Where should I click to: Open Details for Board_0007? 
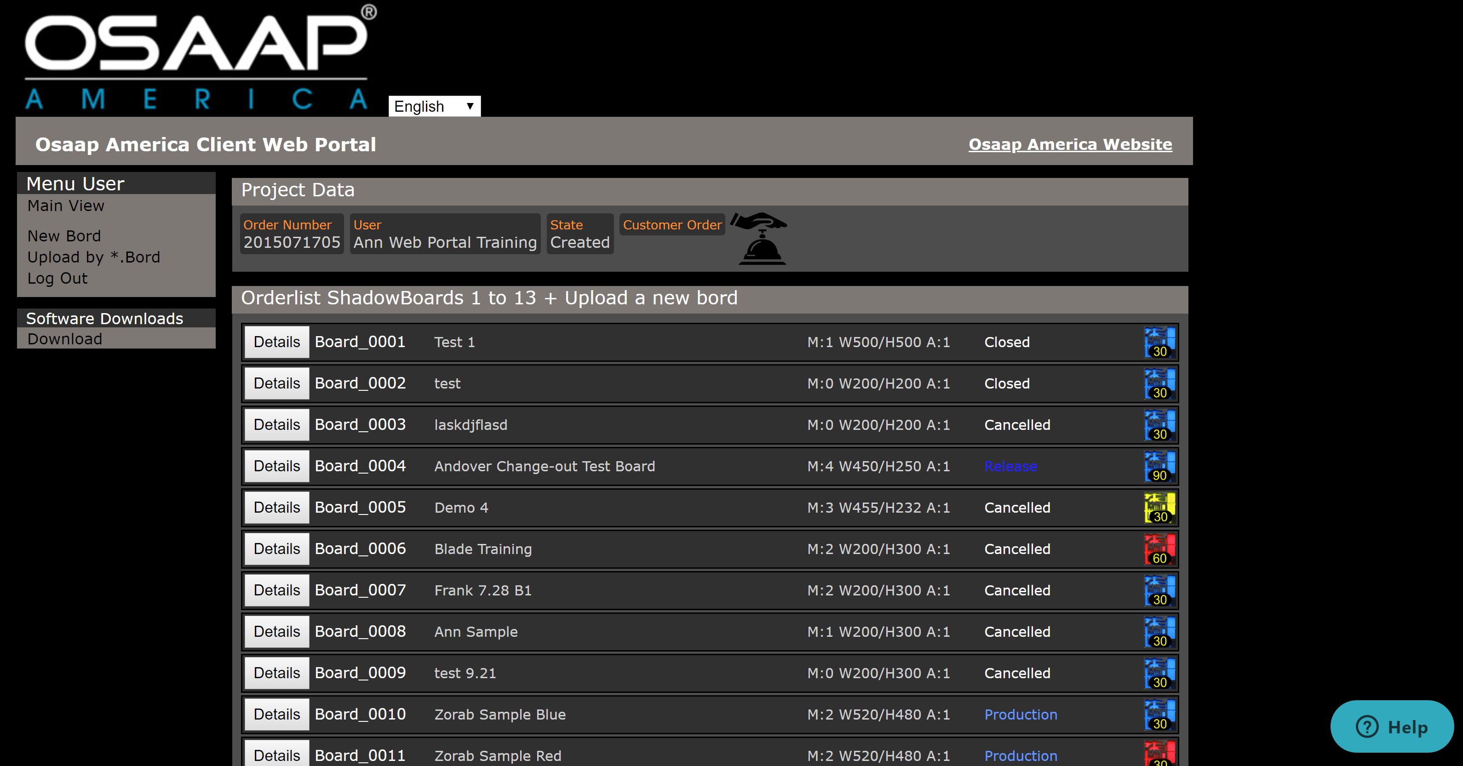(276, 590)
